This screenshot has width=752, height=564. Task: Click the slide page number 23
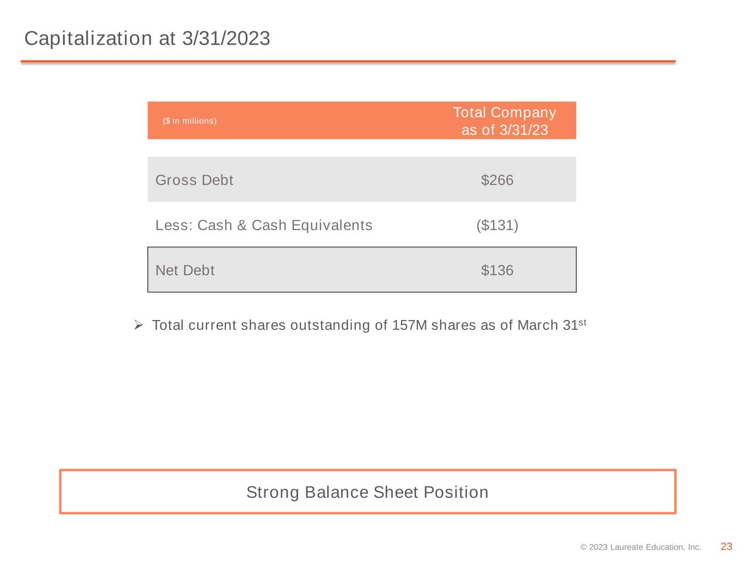[727, 546]
